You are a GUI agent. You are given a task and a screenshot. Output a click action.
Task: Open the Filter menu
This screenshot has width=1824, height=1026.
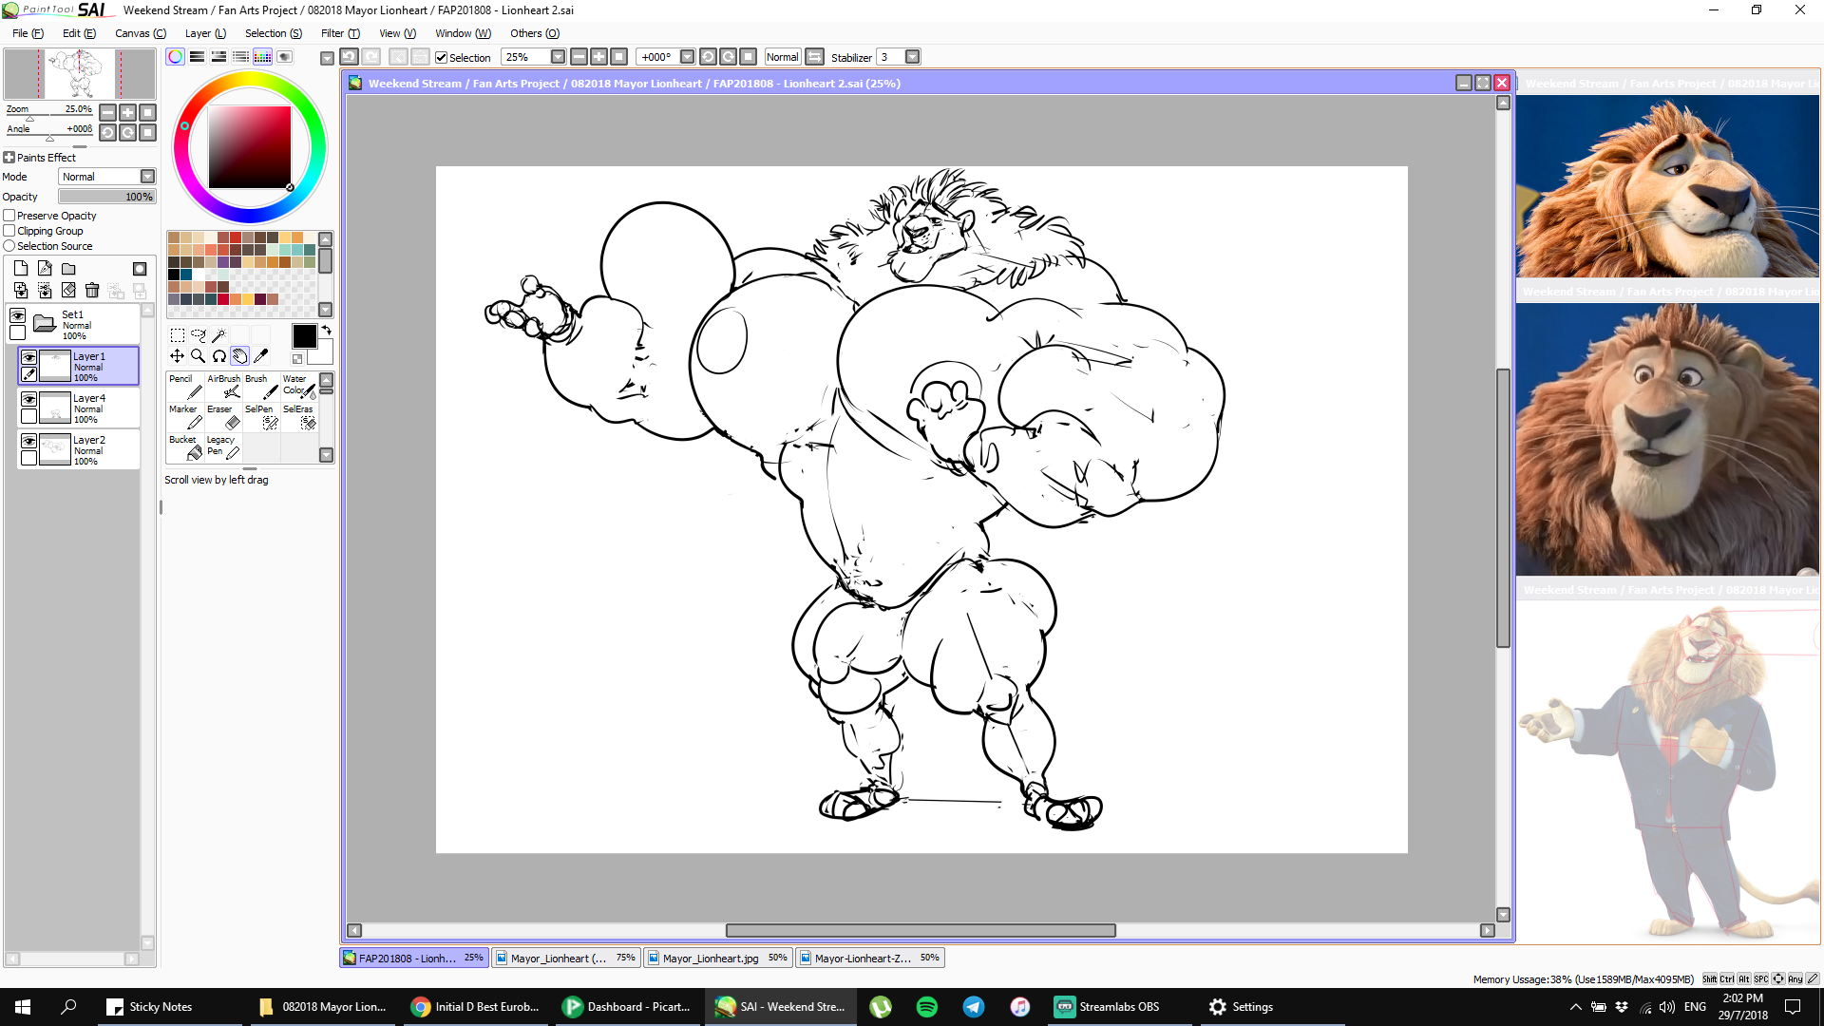coord(339,33)
